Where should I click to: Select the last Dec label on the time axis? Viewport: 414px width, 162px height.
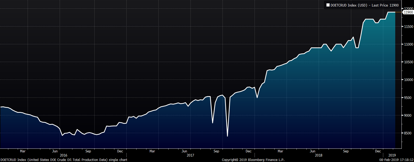point(378,151)
